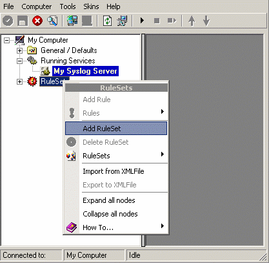
Task: Start the service with the play button
Action: pos(142,21)
